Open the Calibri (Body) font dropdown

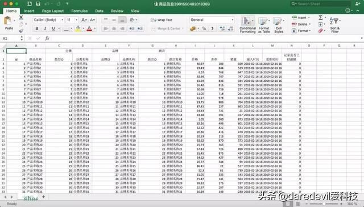pyautogui.click(x=48, y=20)
